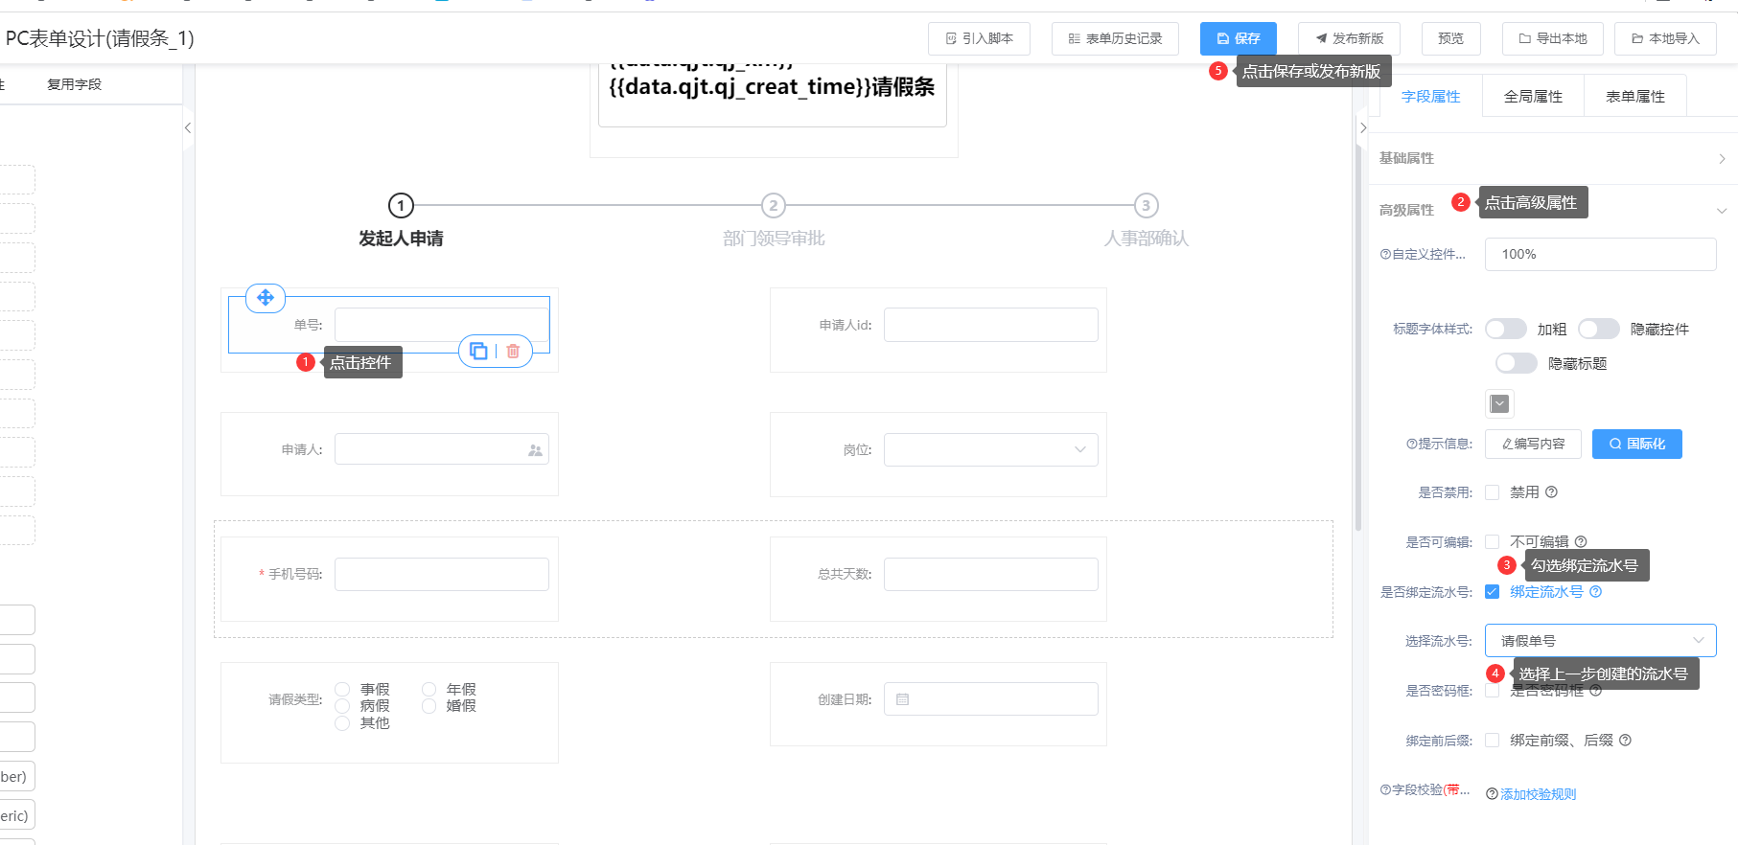Toggle the 隐藏标题 switch
The height and width of the screenshot is (845, 1738).
pos(1517,363)
